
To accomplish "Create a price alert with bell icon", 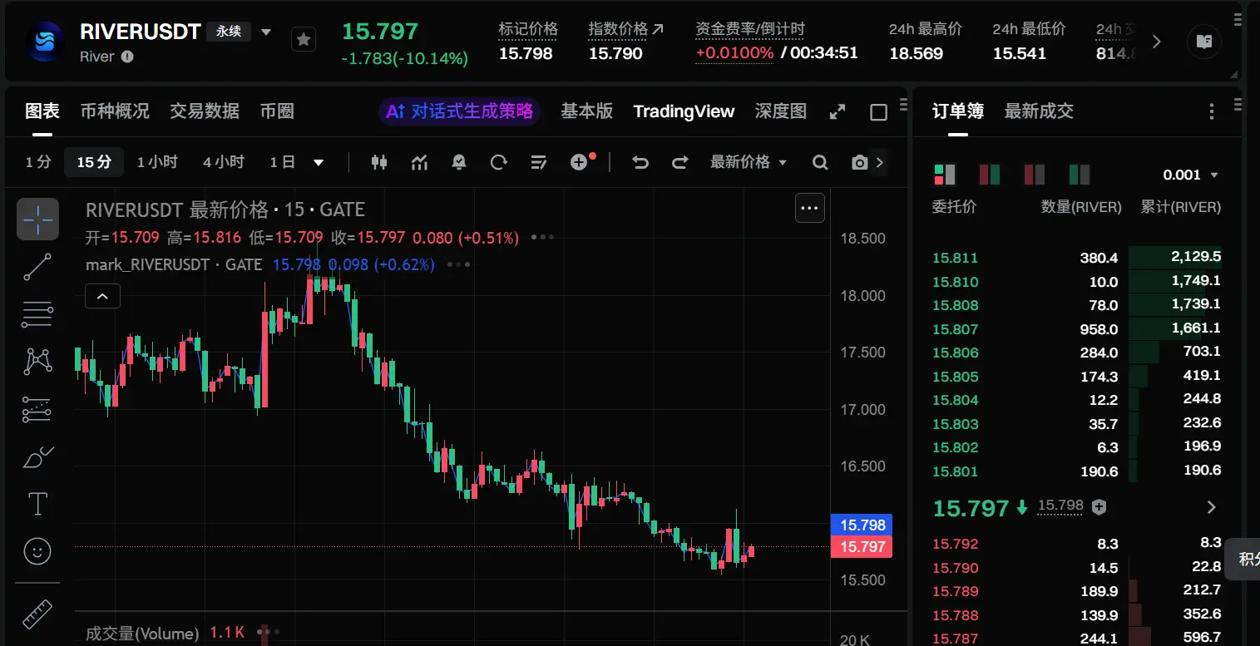I will point(459,162).
